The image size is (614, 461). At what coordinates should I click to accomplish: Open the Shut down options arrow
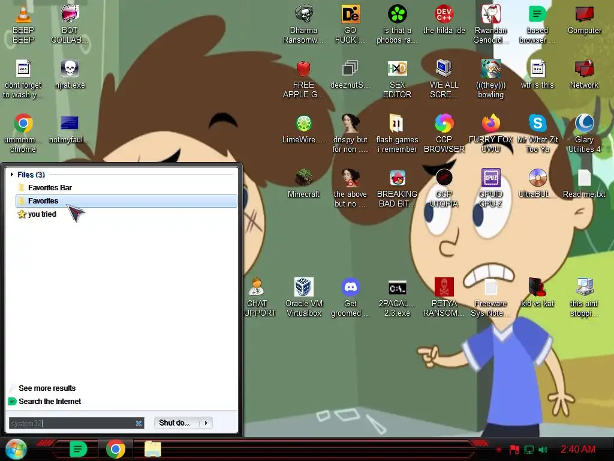pos(206,423)
